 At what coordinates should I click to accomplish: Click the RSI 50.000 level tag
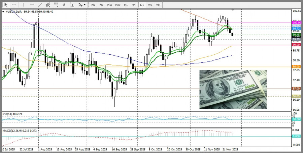296,119
